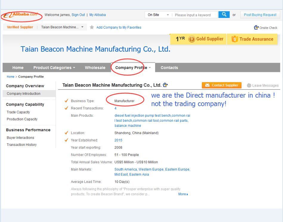Screen dimensions: 283x222
Task: Click Add Company to My Favorites
Action: tap(119, 27)
